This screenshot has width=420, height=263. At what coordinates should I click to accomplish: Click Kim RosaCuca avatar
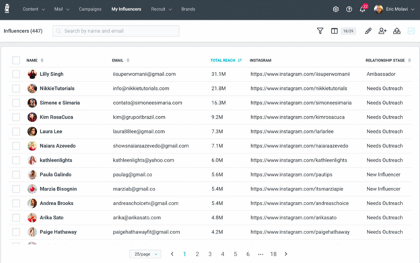coord(32,117)
